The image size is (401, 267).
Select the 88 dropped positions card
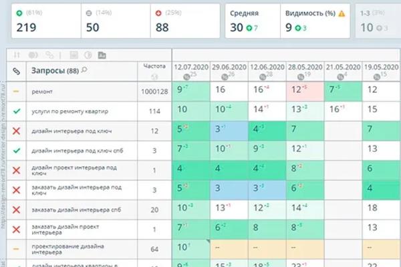pos(185,21)
